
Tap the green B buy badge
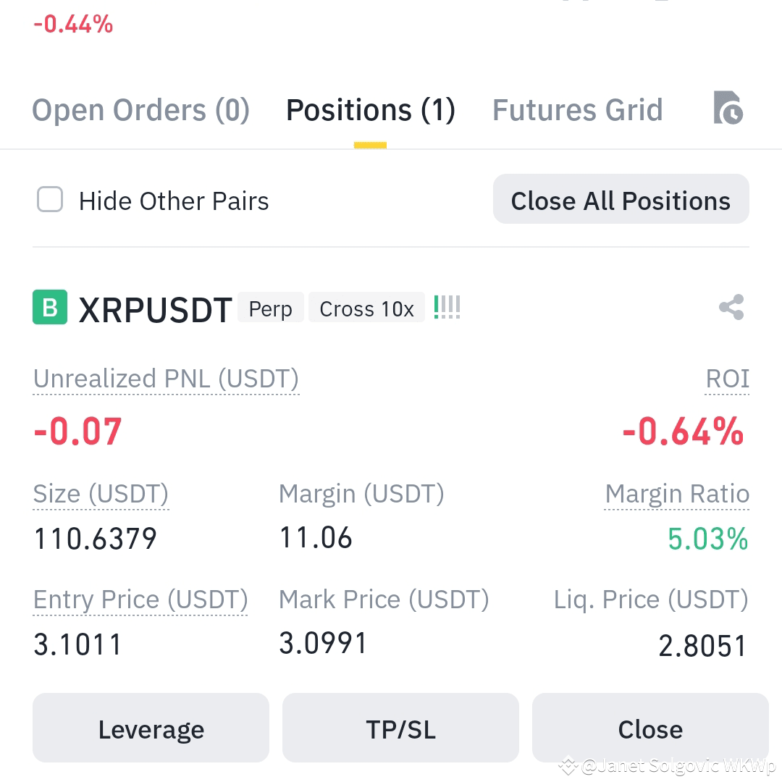click(x=50, y=307)
